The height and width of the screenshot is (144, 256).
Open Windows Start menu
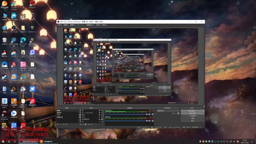(3, 141)
